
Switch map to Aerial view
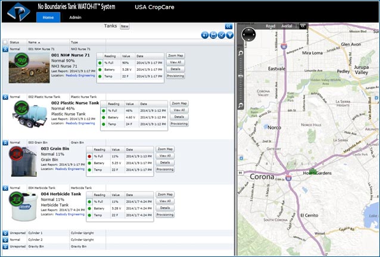tap(286, 26)
